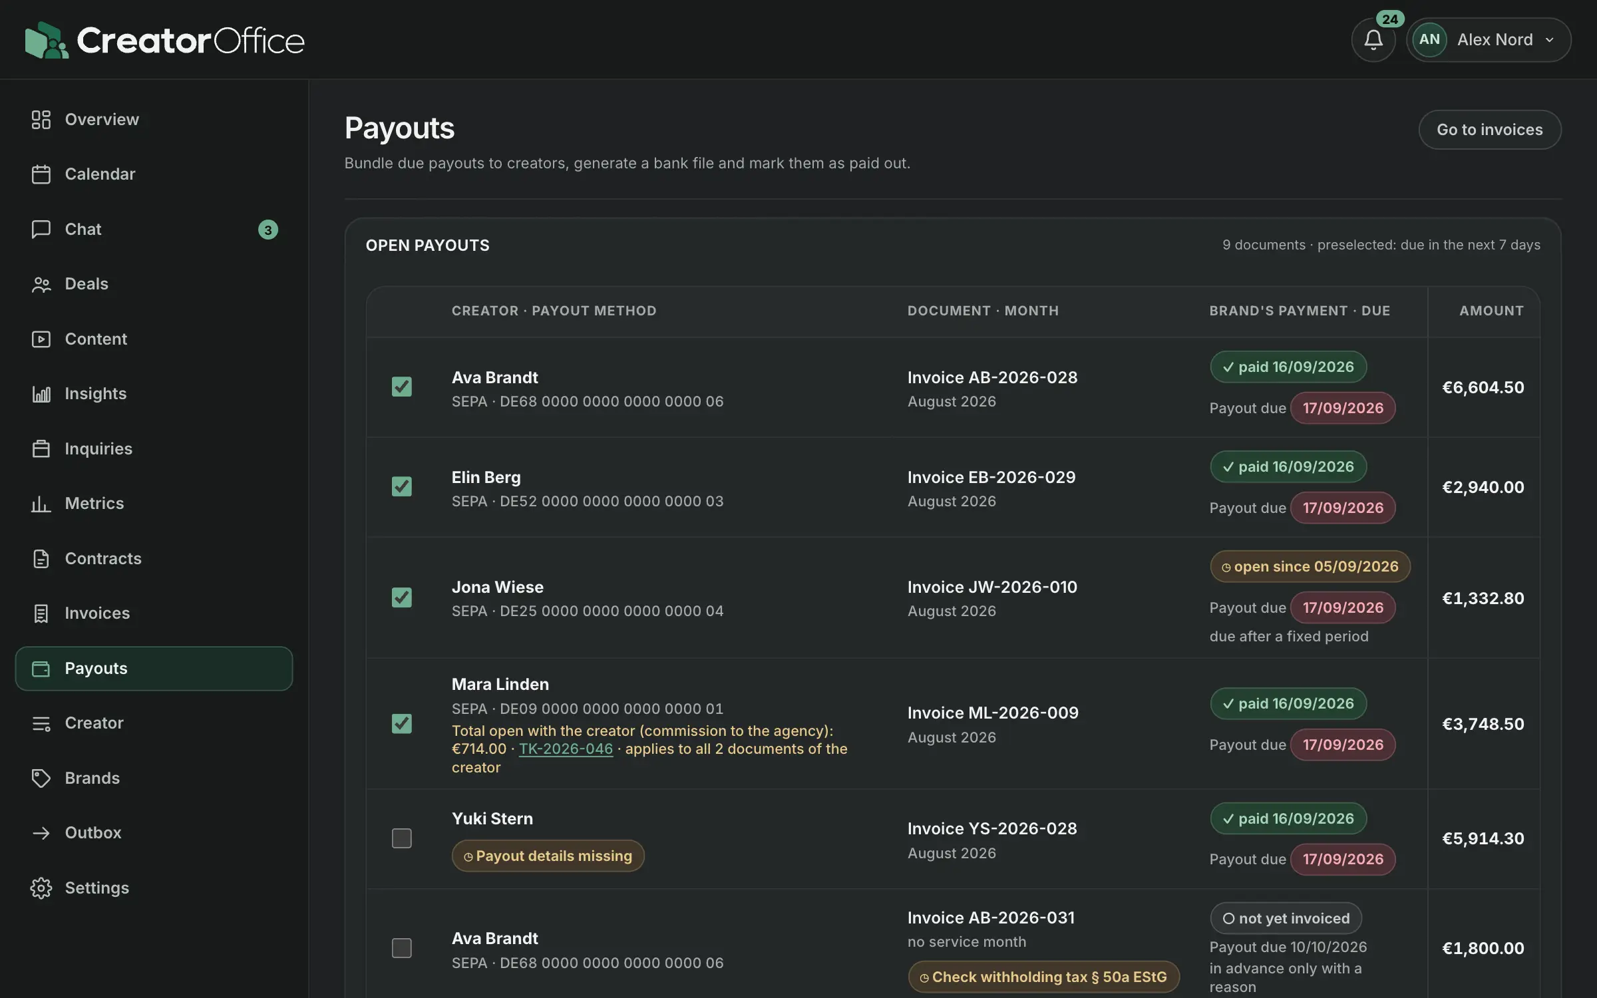Click the AN avatar circle
This screenshot has width=1597, height=998.
(x=1429, y=40)
